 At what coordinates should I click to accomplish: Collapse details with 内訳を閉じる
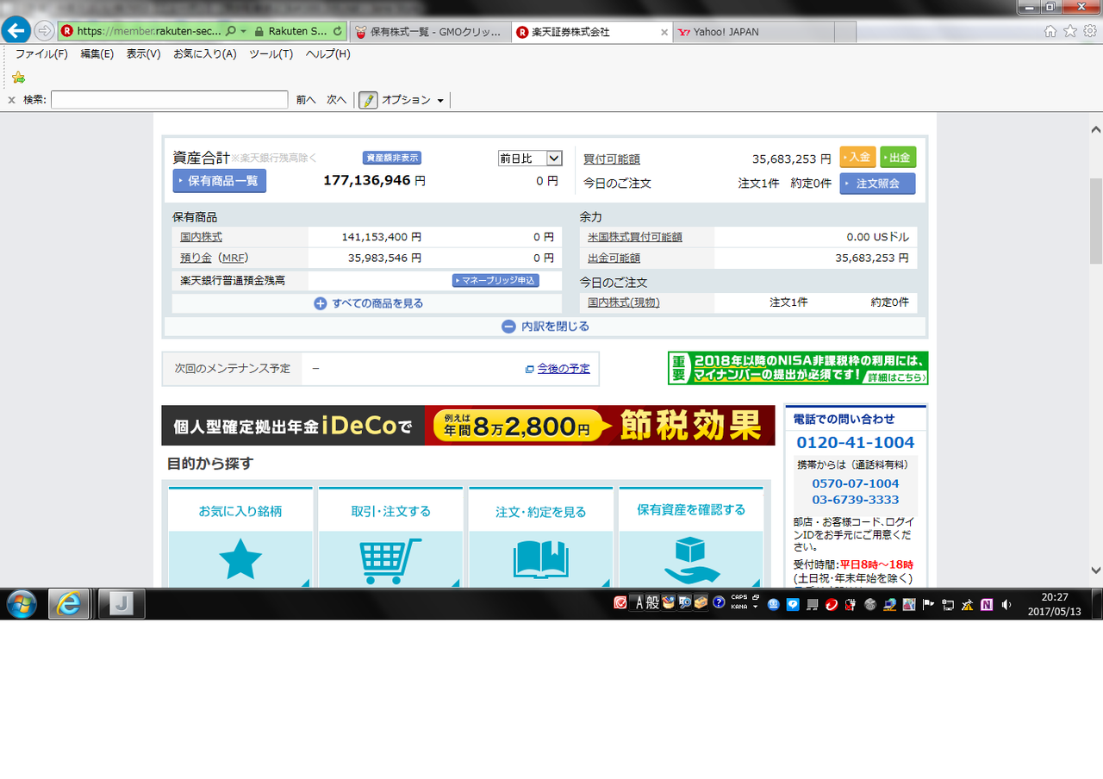click(546, 327)
